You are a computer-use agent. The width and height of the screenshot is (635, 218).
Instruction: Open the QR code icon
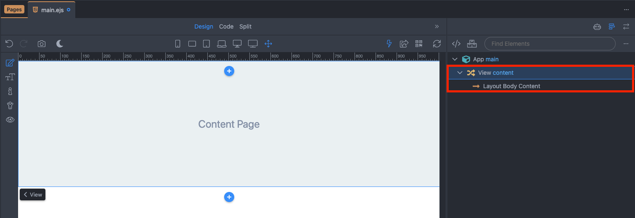coord(419,44)
